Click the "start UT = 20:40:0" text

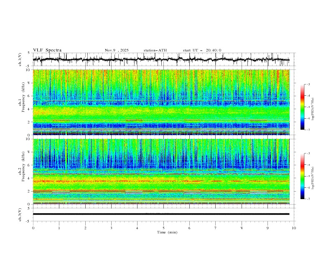[x=202, y=50]
